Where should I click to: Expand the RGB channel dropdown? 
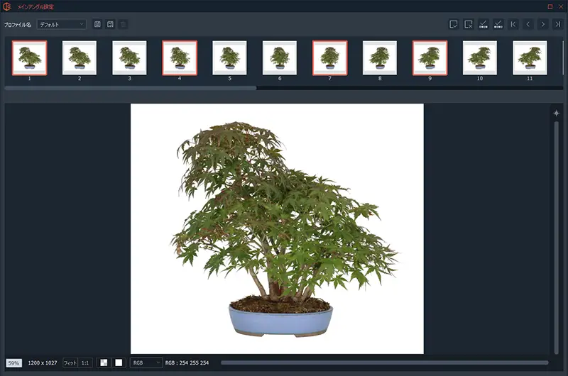coord(146,363)
